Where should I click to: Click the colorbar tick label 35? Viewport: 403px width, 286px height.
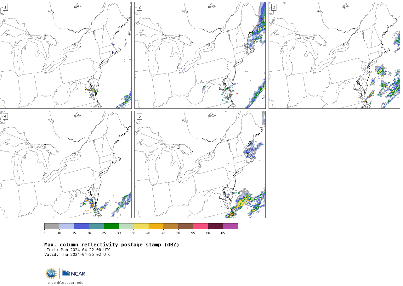pos(133,233)
